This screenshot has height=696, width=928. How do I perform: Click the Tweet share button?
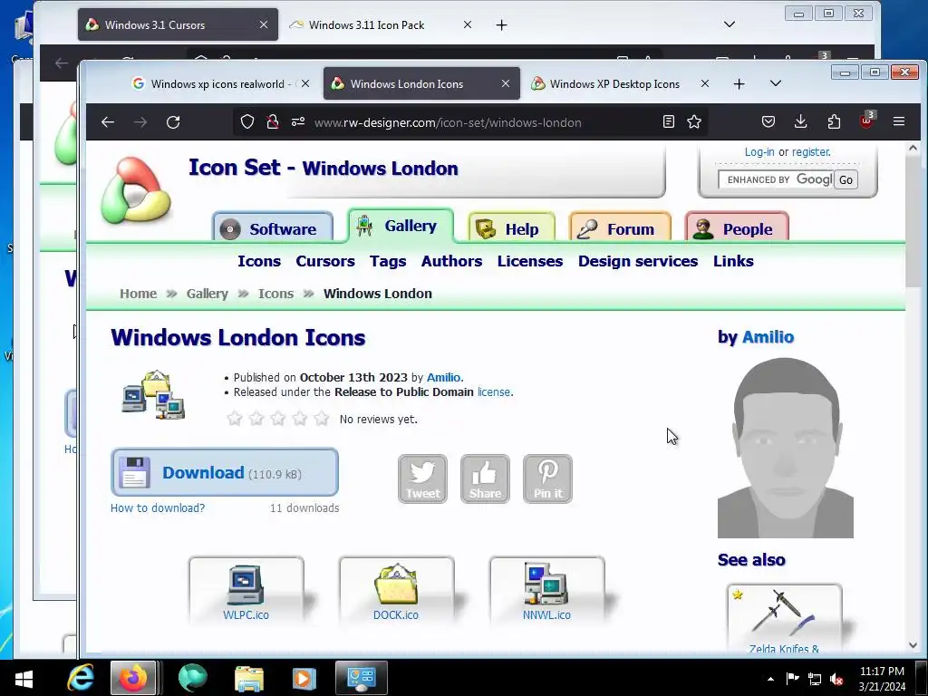pos(422,478)
